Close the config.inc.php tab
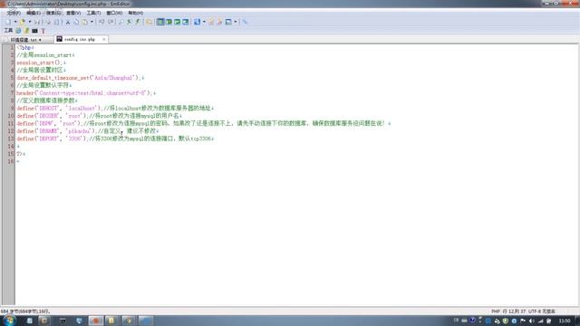580x326 pixels. [x=104, y=39]
